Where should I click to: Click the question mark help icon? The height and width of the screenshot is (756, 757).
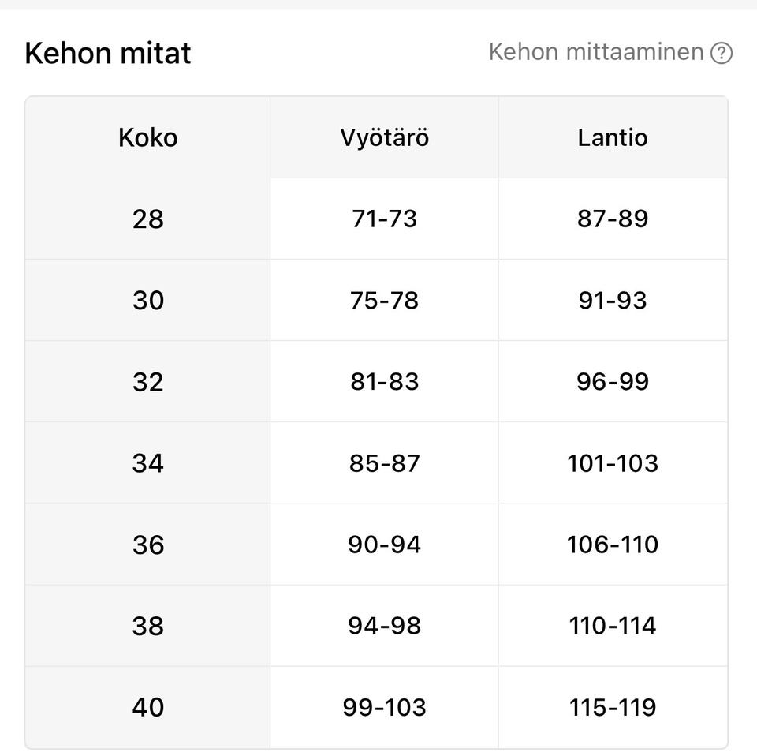point(721,54)
